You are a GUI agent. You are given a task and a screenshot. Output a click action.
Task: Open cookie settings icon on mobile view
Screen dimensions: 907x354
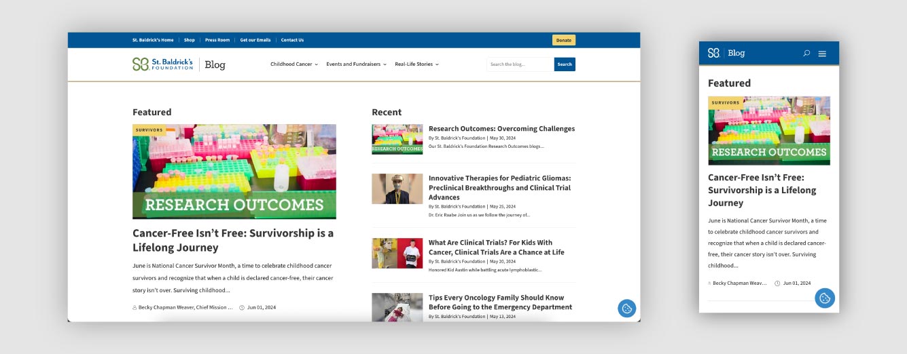[825, 298]
